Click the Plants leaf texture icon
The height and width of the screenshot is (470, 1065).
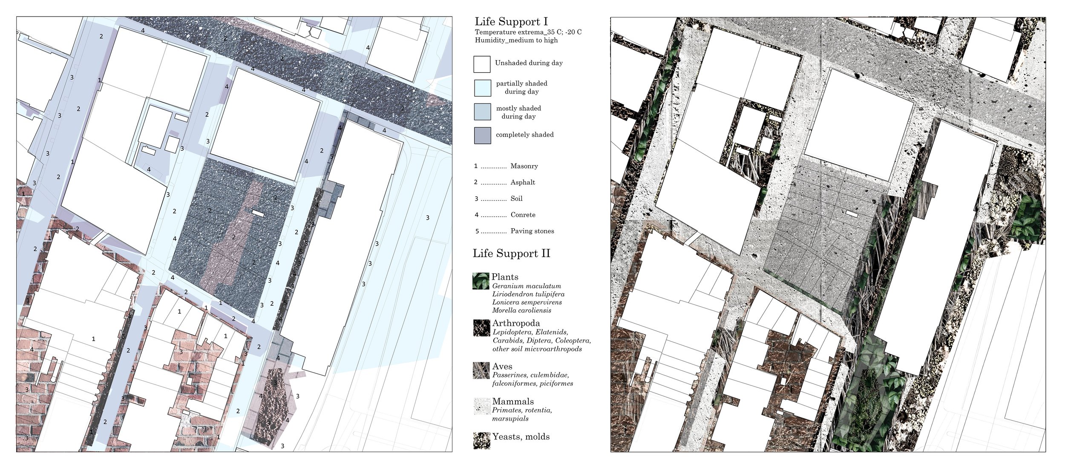pos(481,281)
